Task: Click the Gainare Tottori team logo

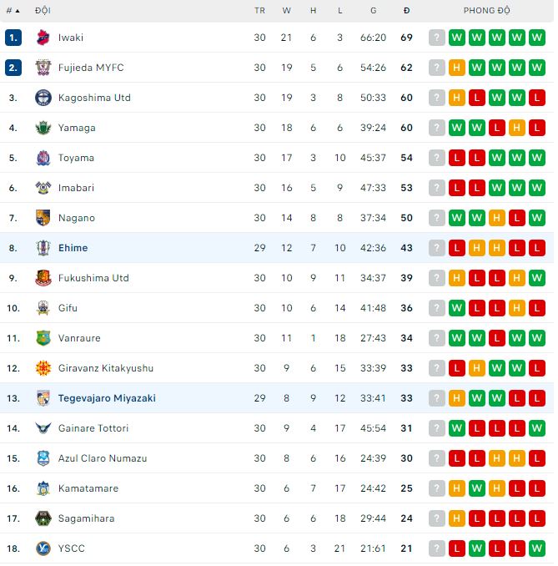Action: coord(43,428)
